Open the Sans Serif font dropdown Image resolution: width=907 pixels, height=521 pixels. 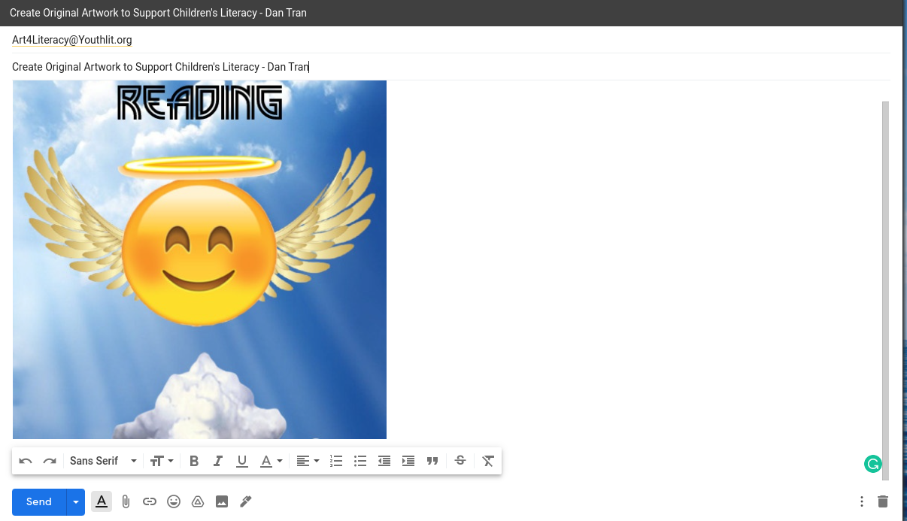103,461
